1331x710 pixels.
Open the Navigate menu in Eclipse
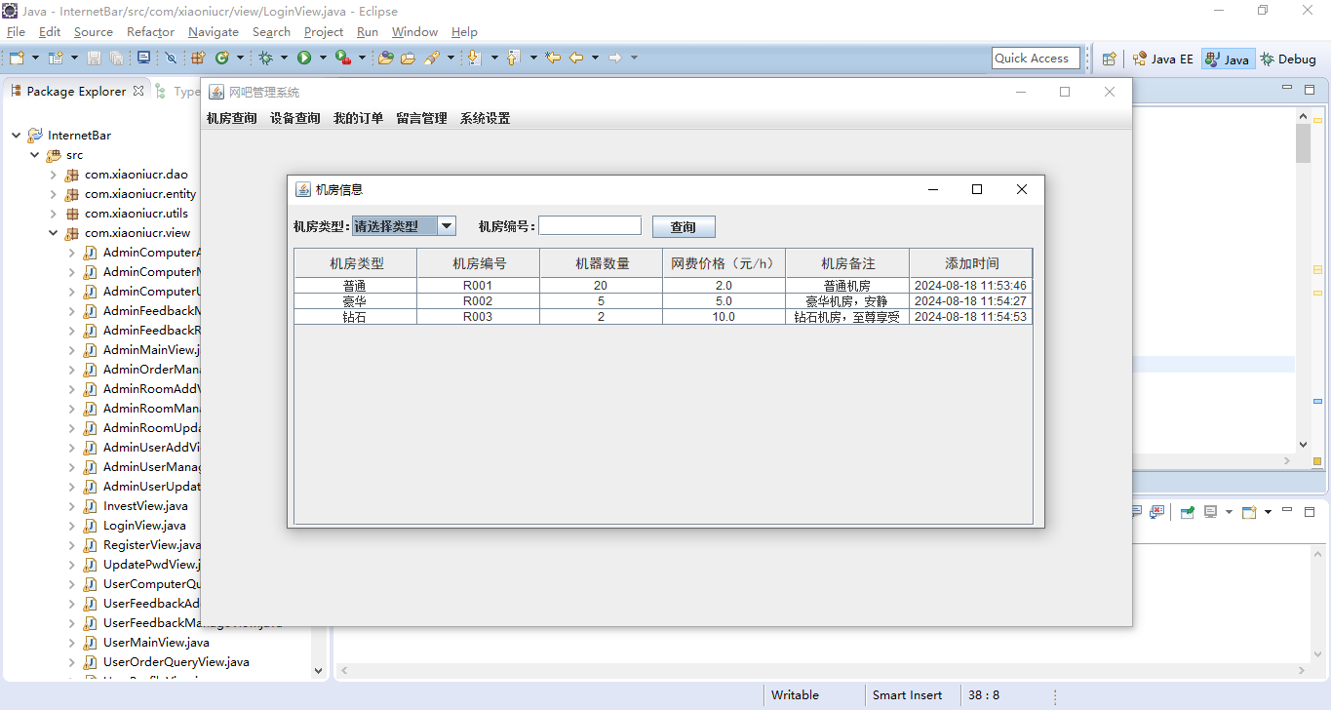[x=214, y=32]
